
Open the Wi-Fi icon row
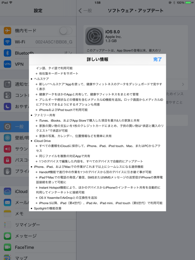[x=7, y=42]
